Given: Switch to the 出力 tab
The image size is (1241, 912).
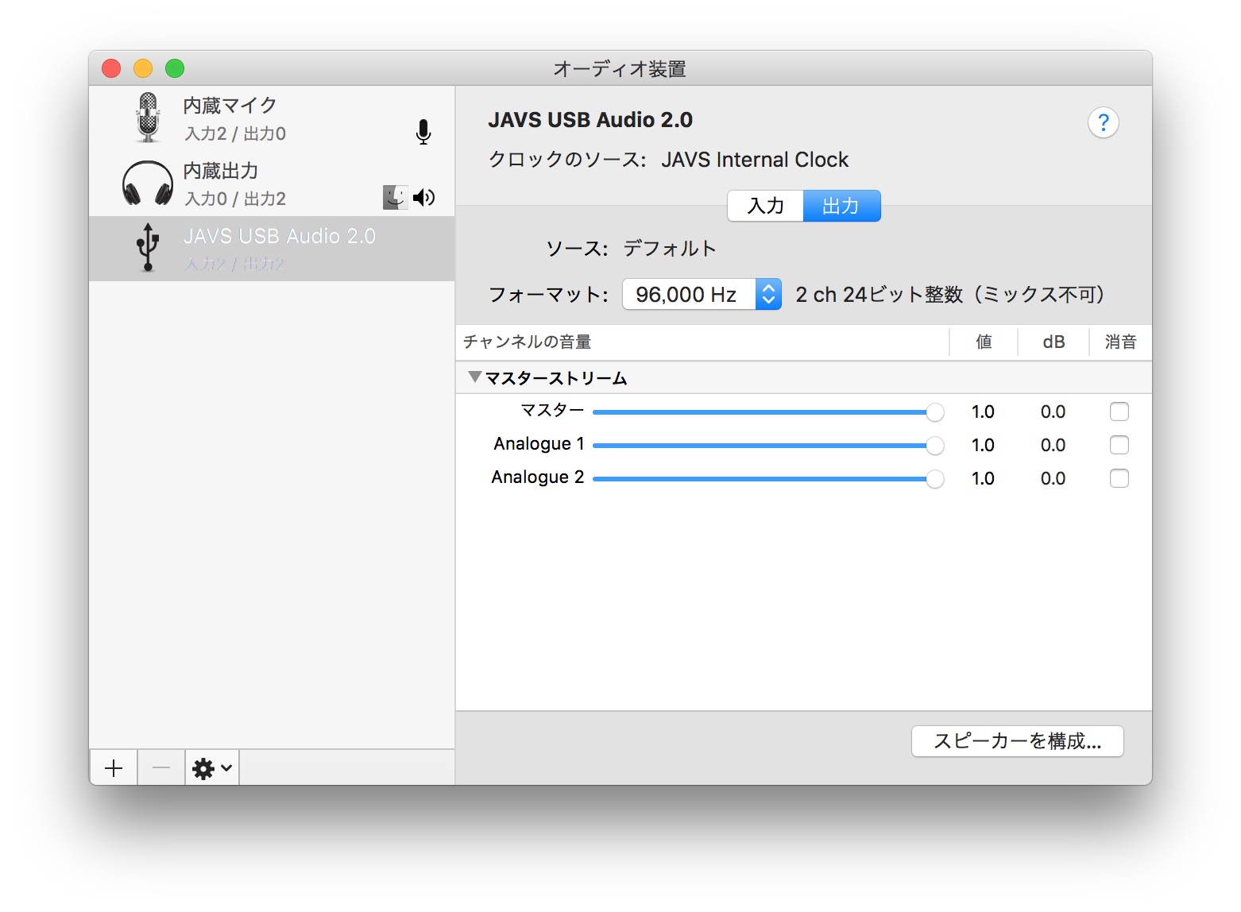Looking at the screenshot, I should 841,206.
